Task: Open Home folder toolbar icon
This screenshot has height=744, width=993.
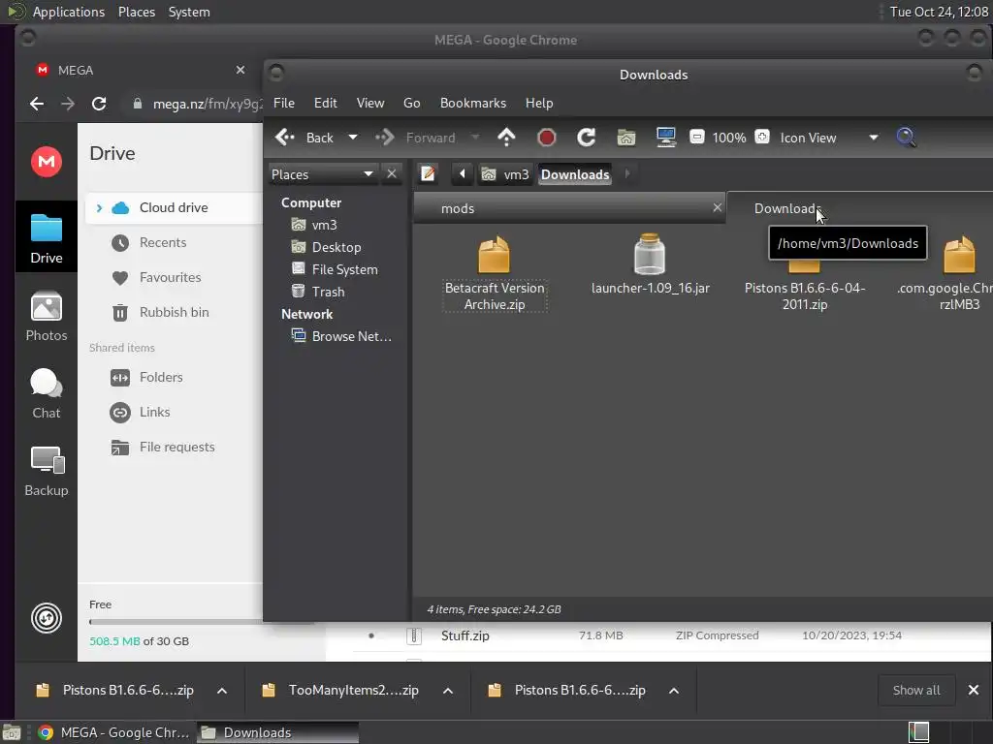Action: [x=626, y=138]
